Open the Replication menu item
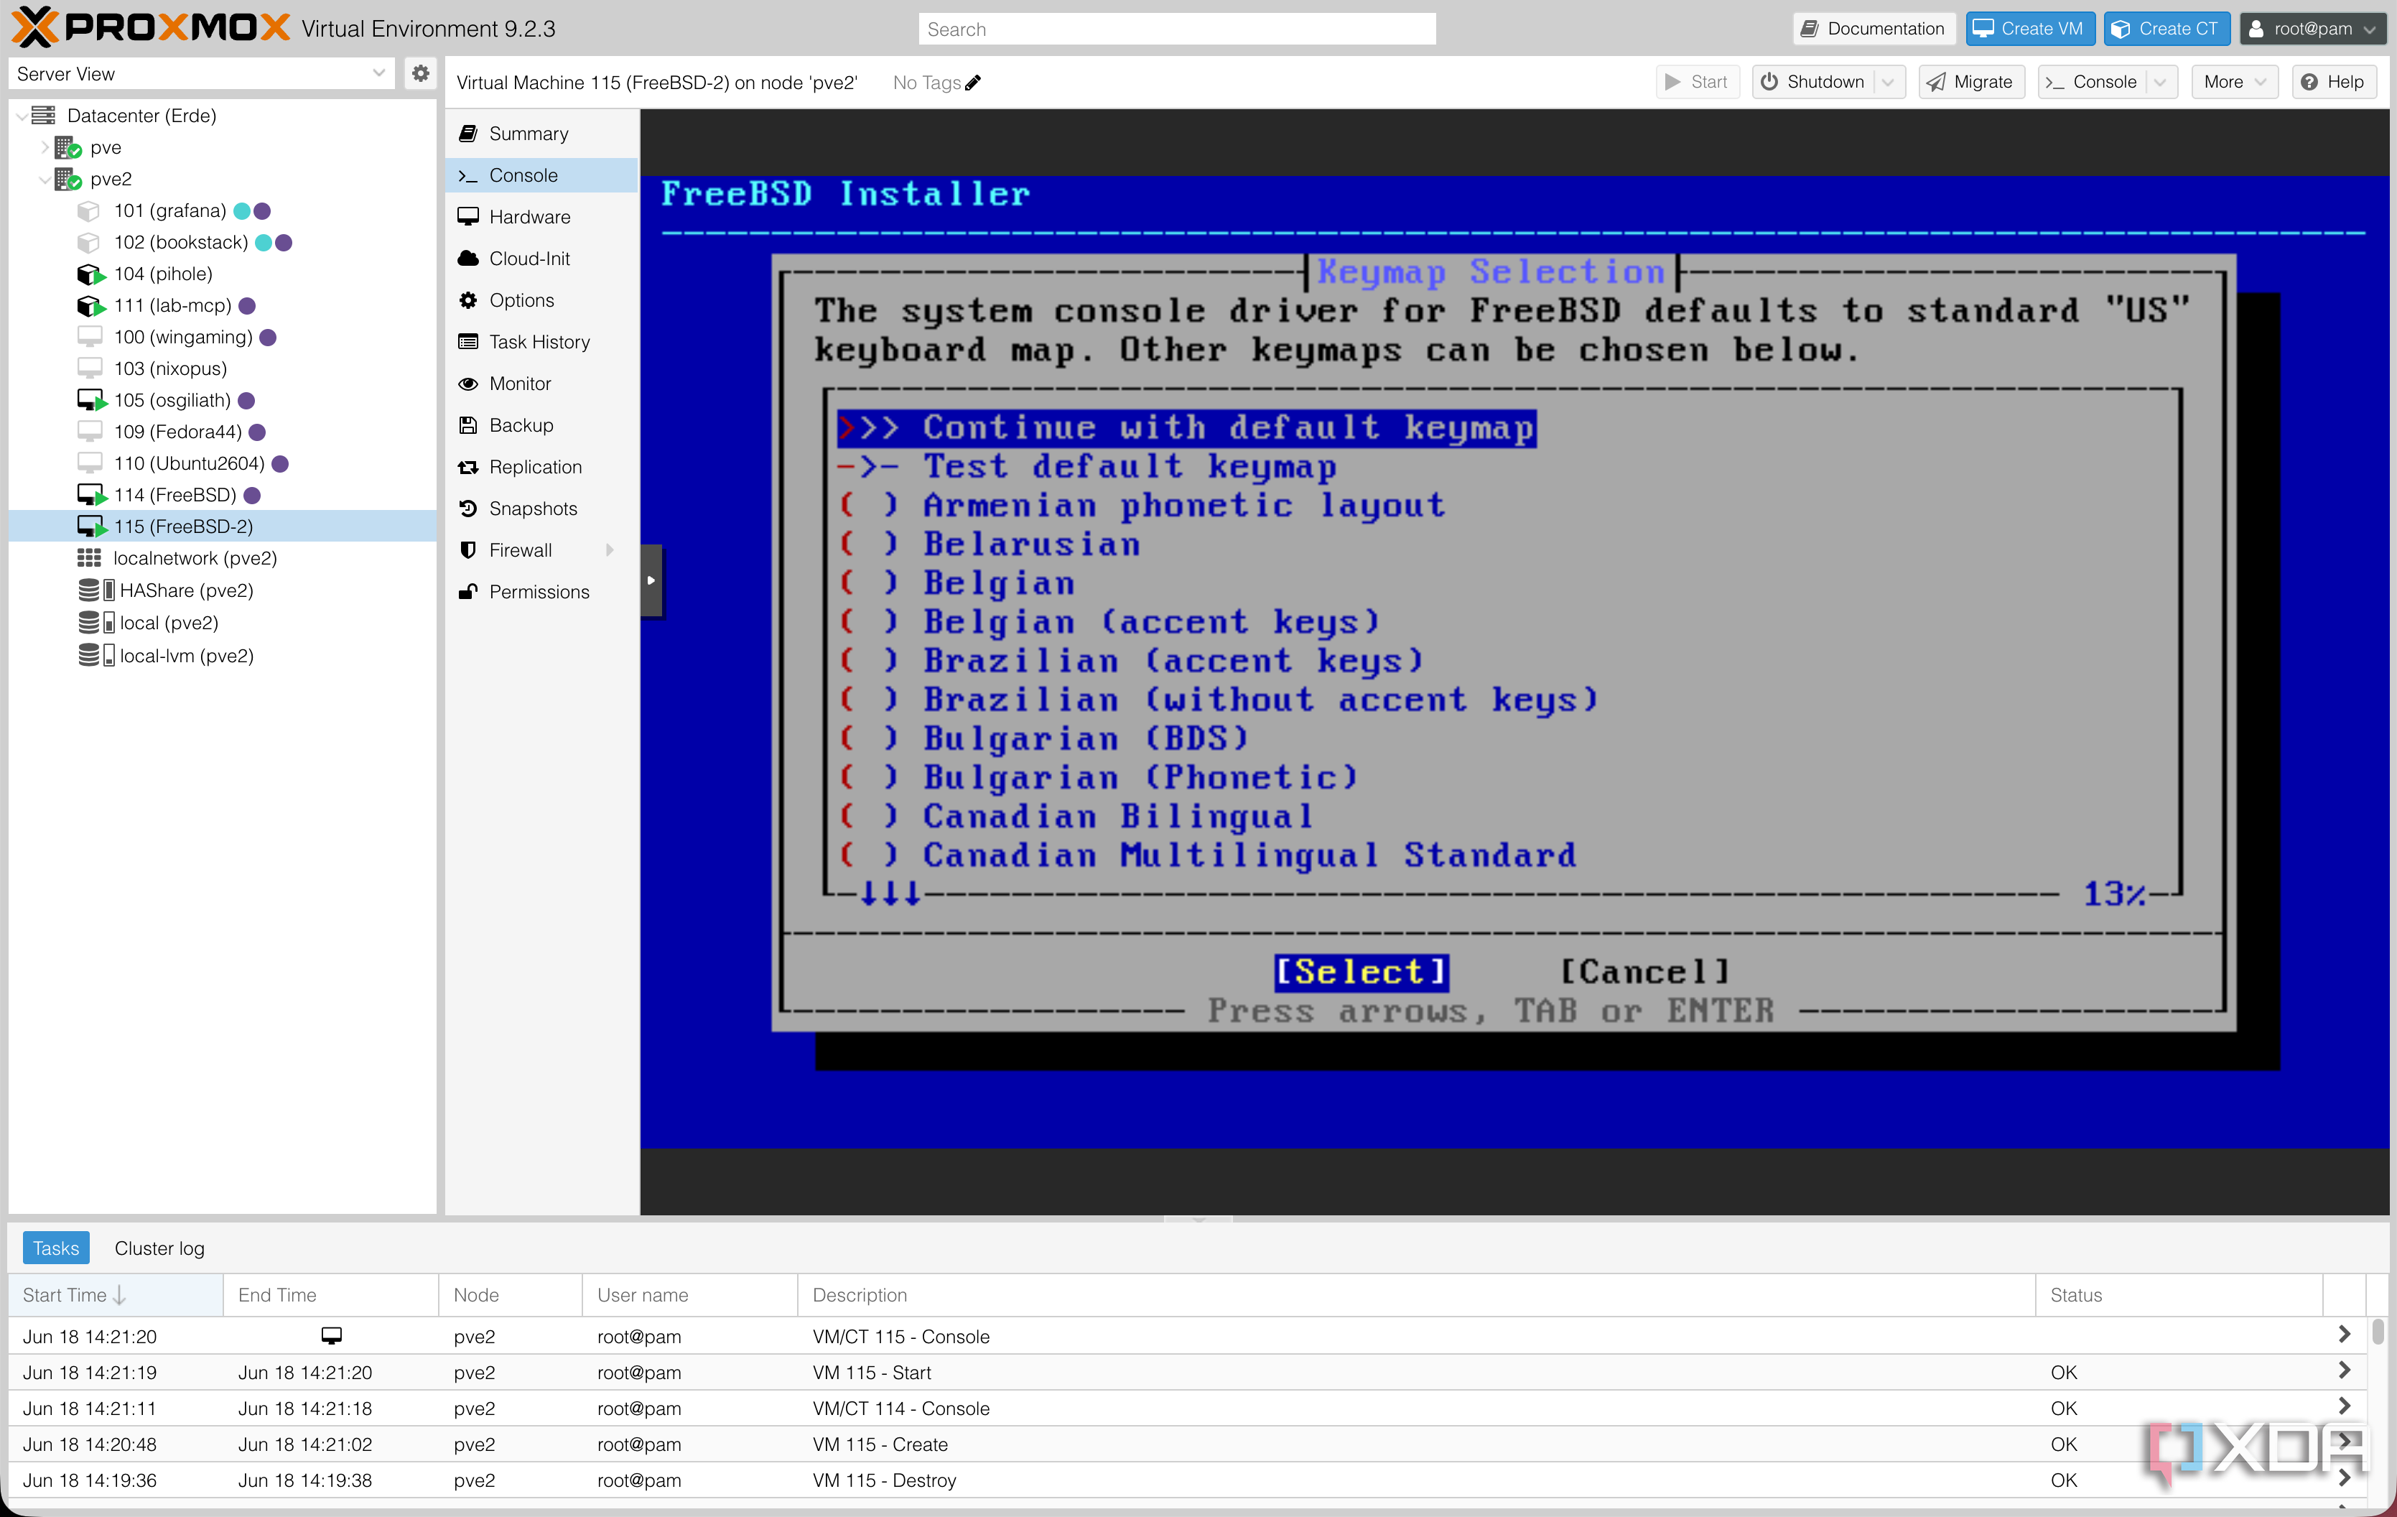The image size is (2397, 1517). coord(541,468)
